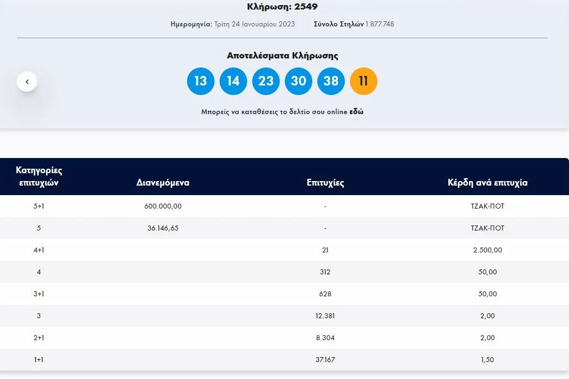The height and width of the screenshot is (379, 569).
Task: Select the 5+1 category row label
Action: tap(39, 206)
